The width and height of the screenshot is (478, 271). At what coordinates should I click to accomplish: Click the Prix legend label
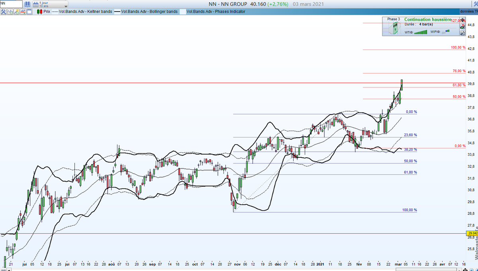[x=47, y=12]
